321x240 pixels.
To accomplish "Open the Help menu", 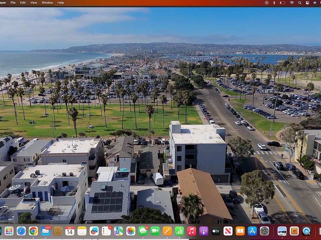I will pyautogui.click(x=61, y=2).
